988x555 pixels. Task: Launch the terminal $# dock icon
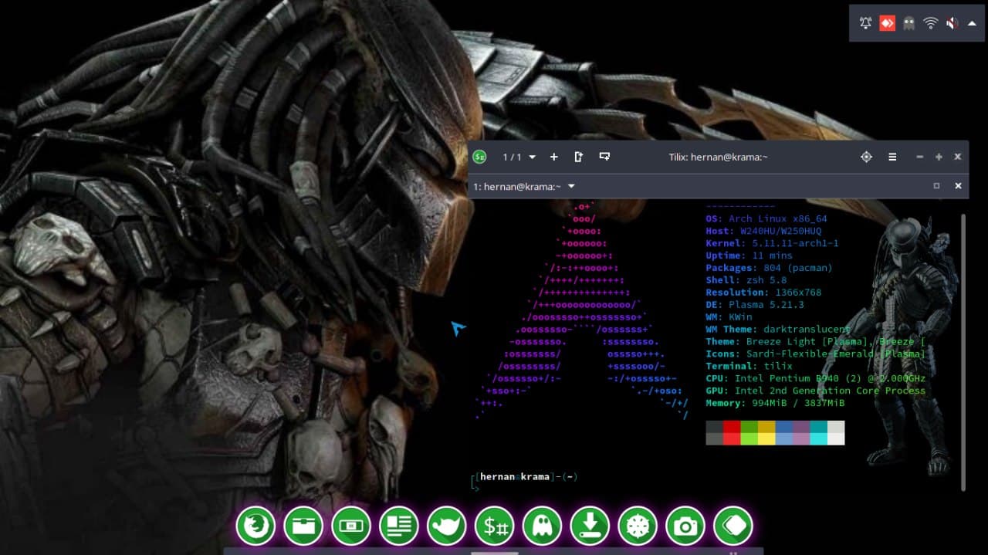coord(494,526)
